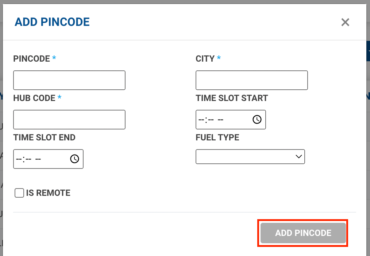Select minutes segment of Time Slot End
The width and height of the screenshot is (370, 256).
(x=28, y=159)
